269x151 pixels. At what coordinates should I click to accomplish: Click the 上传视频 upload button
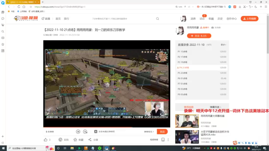249,19
